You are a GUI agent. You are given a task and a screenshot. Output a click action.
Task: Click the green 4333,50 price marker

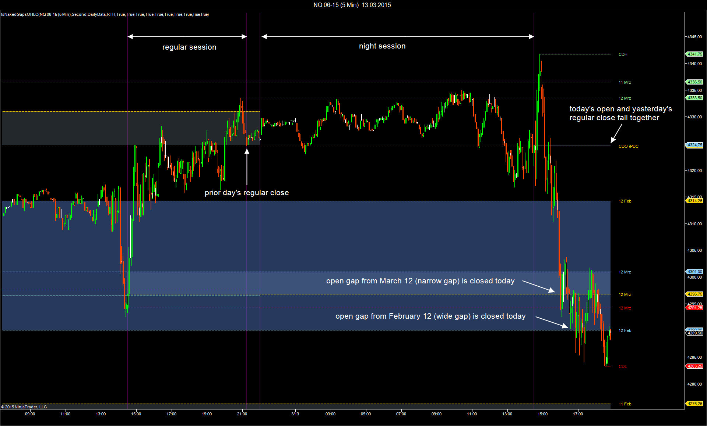[x=694, y=98]
